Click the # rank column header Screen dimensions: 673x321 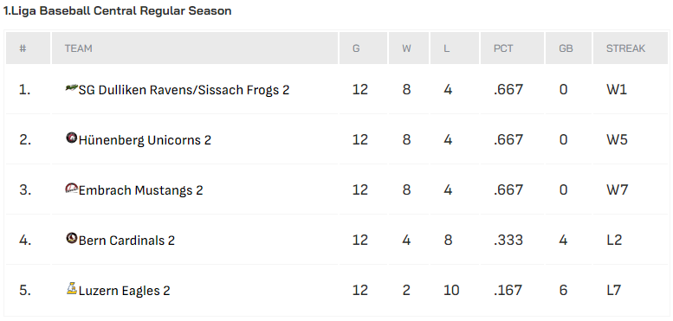coord(23,48)
